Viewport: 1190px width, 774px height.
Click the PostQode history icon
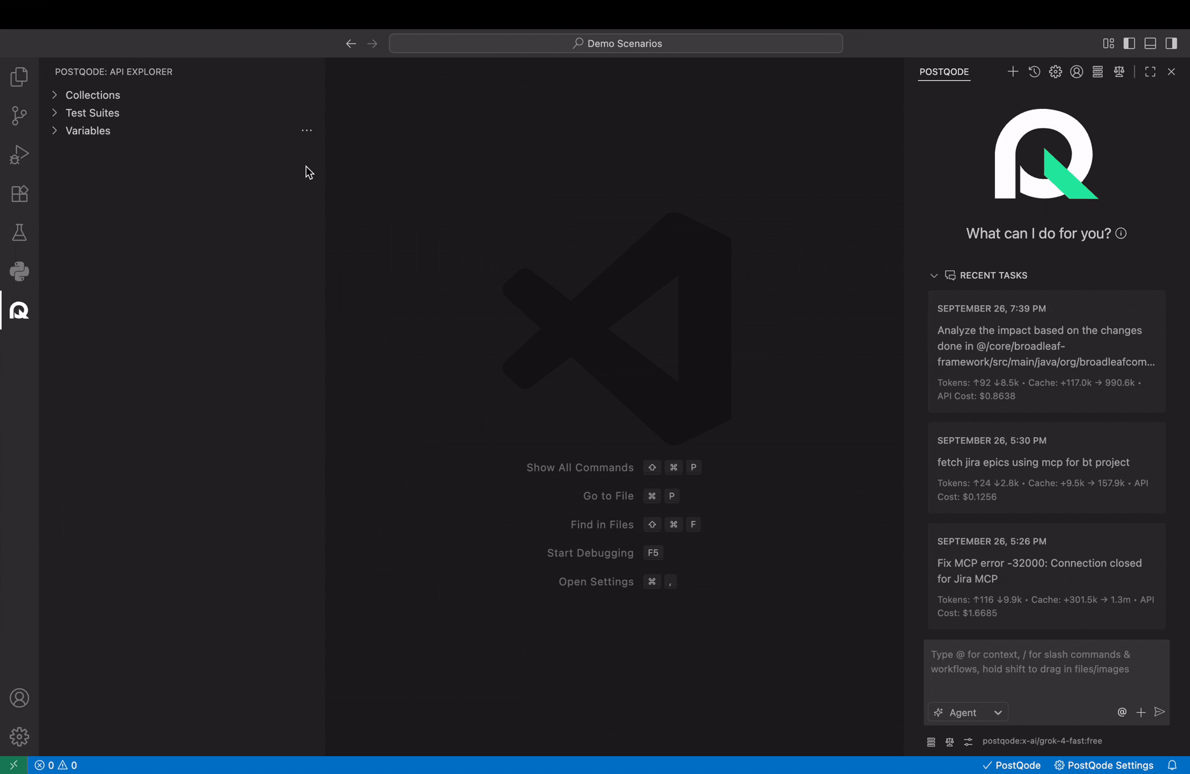(1034, 72)
